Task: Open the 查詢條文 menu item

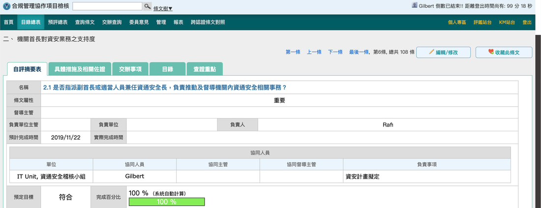Action: (x=85, y=22)
